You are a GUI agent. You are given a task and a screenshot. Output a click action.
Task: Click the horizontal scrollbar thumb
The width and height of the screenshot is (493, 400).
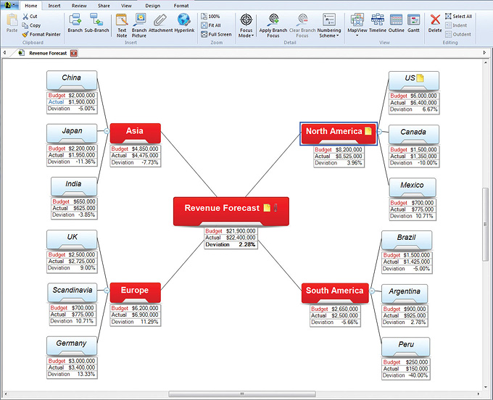(x=242, y=393)
